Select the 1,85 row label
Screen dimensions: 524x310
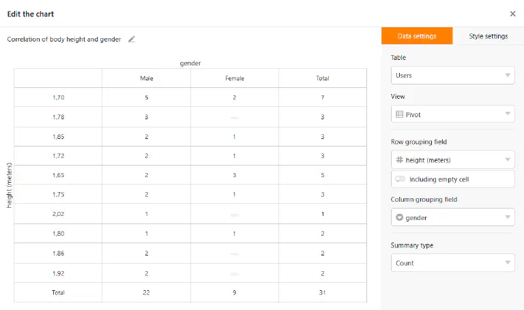58,137
